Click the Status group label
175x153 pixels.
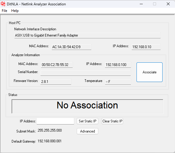(x=13, y=95)
